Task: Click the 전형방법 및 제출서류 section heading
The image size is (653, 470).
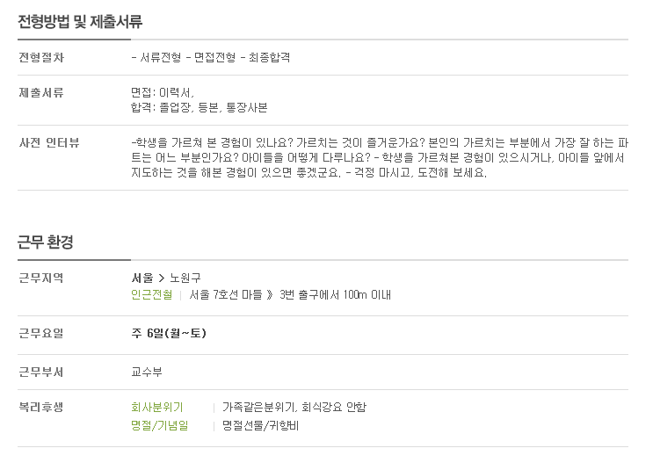Action: [x=80, y=21]
